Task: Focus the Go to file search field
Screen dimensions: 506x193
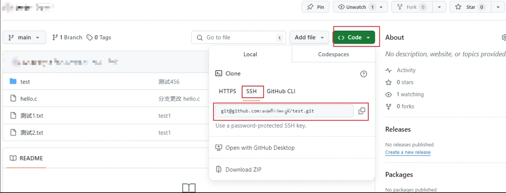Action: 239,38
